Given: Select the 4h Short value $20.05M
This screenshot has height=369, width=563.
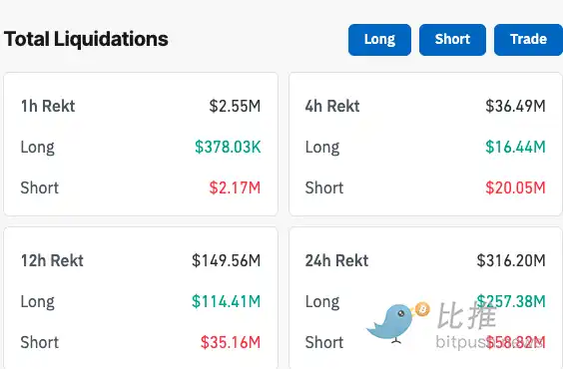Looking at the screenshot, I should point(515,187).
